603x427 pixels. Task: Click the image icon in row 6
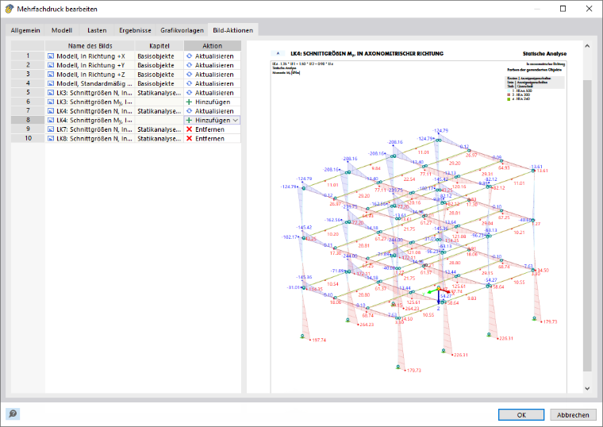pos(50,102)
